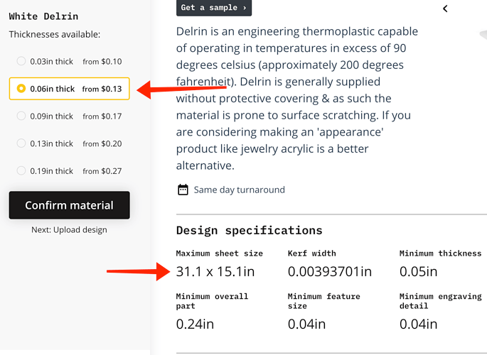Viewport: 487px width, 355px height.
Task: Click the chevron inside Get a sample
Action: pyautogui.click(x=245, y=8)
